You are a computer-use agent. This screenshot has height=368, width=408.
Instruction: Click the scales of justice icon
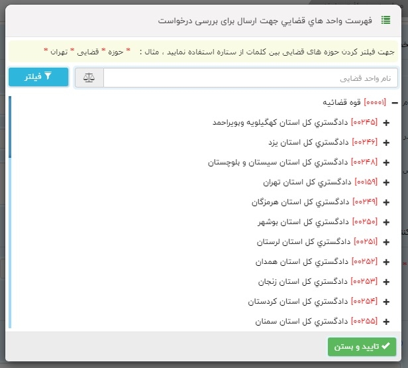click(89, 78)
